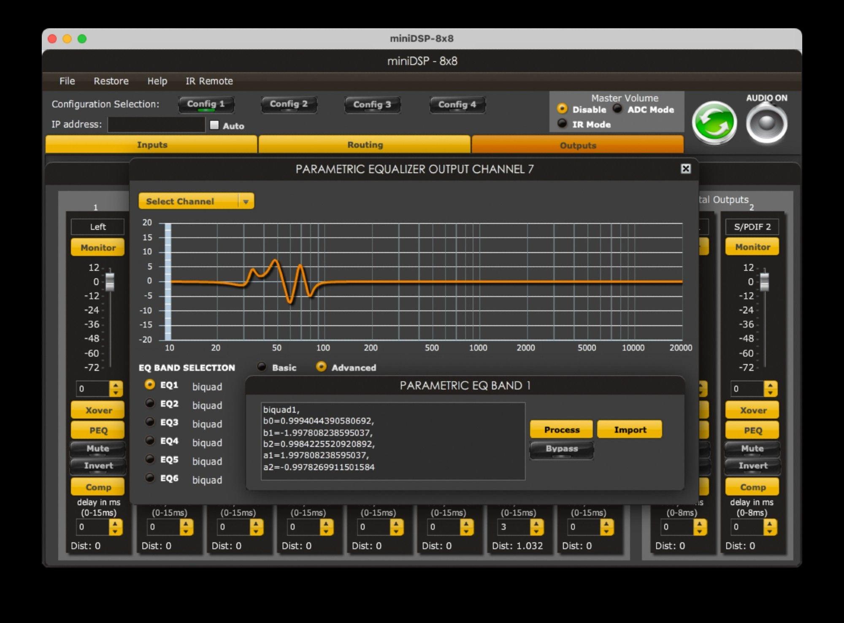This screenshot has width=844, height=623.
Task: Open the Restore menu
Action: (x=111, y=81)
